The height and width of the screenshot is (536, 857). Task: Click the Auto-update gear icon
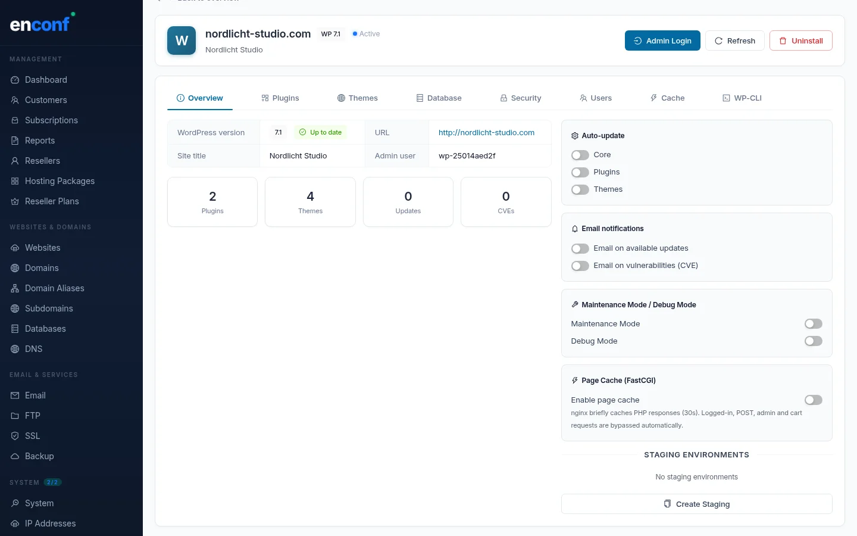pyautogui.click(x=575, y=136)
